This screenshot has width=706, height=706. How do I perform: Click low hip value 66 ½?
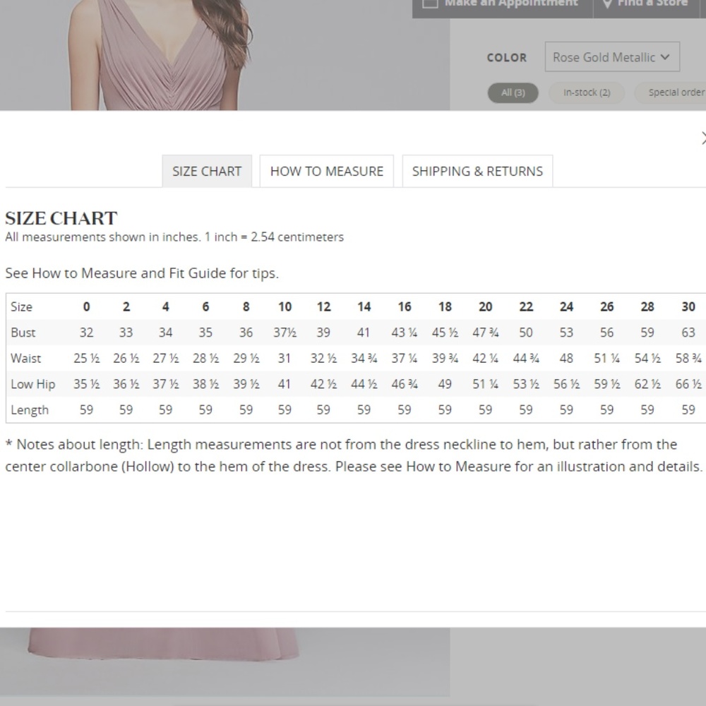tap(688, 384)
